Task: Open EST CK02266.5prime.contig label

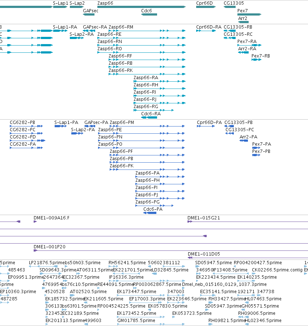Action: (x=277, y=270)
